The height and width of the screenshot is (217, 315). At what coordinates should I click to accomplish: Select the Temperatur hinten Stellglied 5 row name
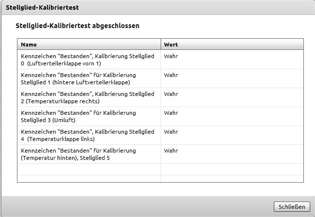tap(78, 154)
